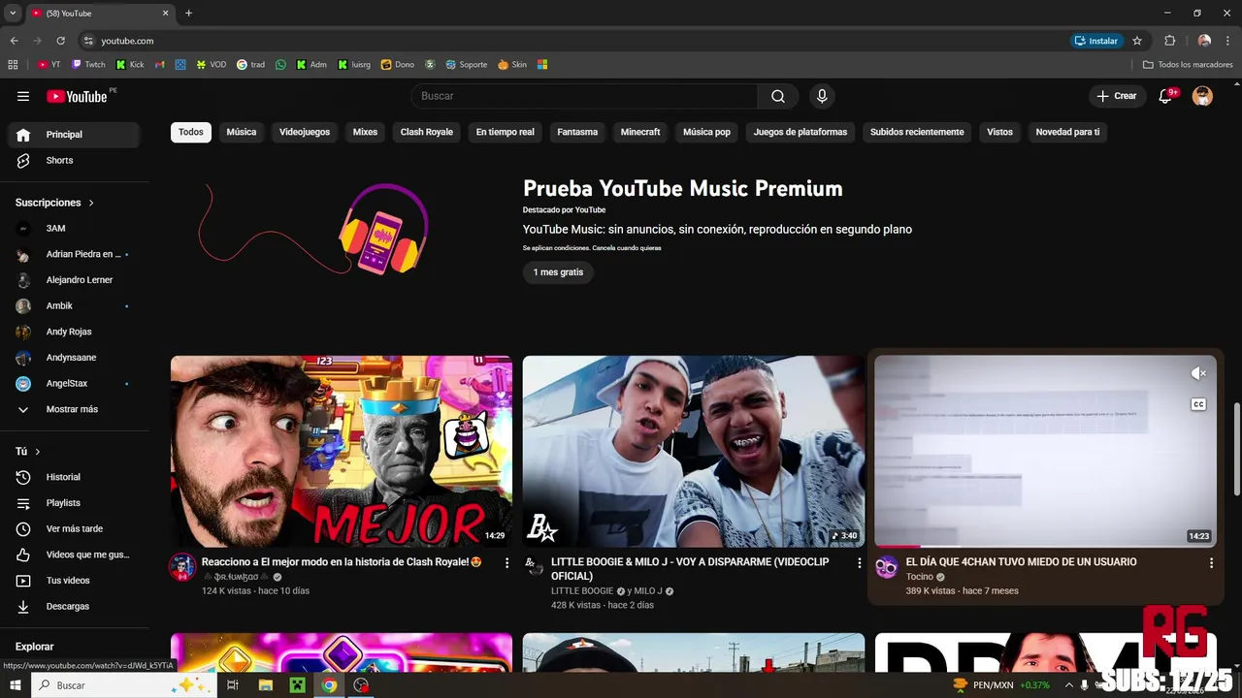Open a new Chrome tab
This screenshot has width=1242, height=698.
pyautogui.click(x=188, y=13)
